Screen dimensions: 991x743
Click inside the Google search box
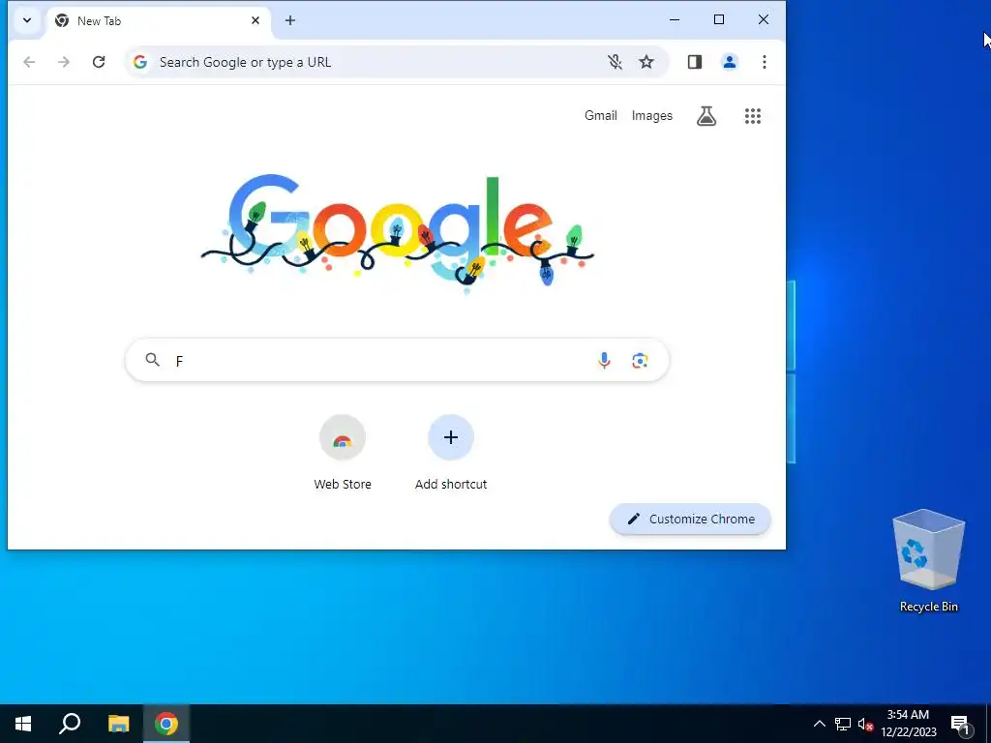[x=397, y=360]
